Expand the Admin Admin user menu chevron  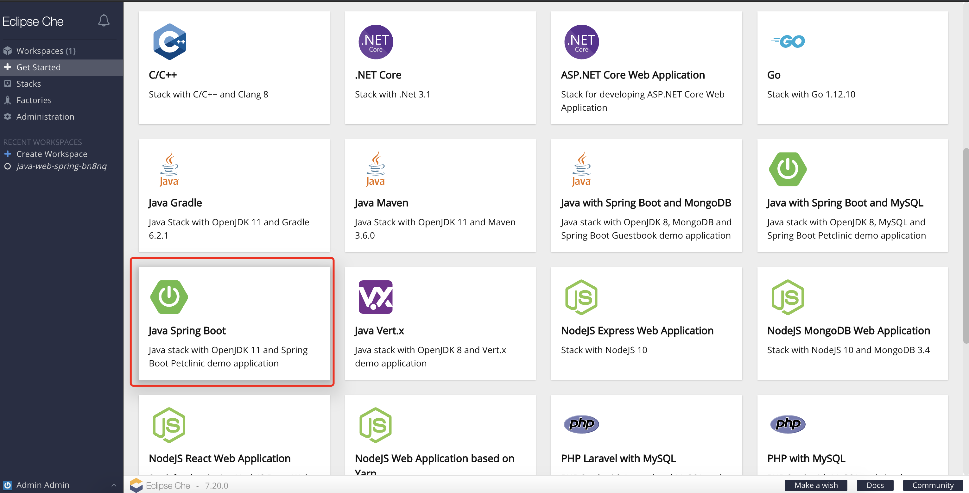click(x=114, y=485)
